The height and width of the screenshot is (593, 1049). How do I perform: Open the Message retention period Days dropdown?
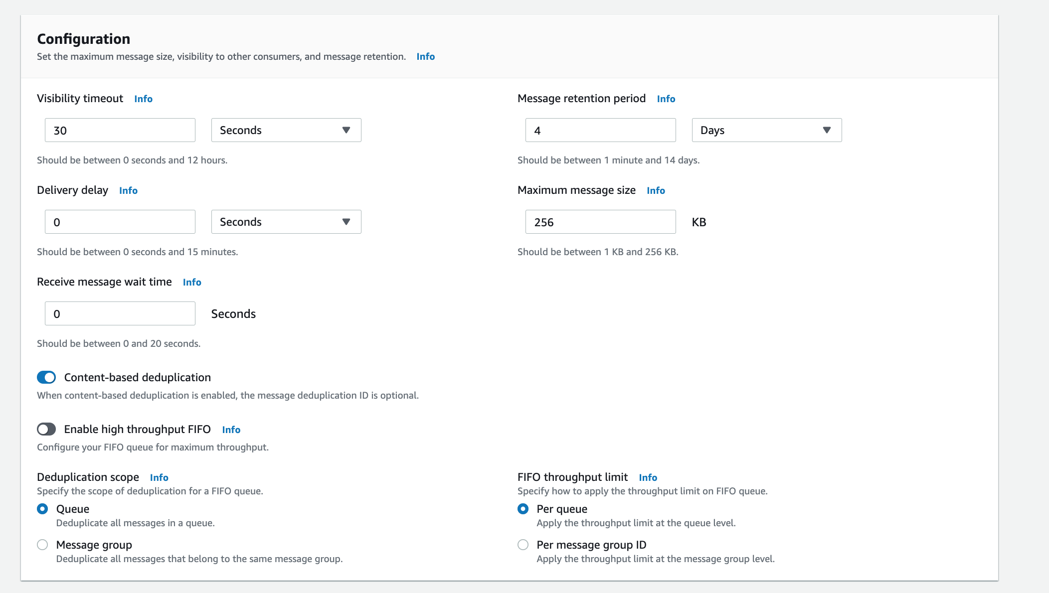[x=766, y=130]
